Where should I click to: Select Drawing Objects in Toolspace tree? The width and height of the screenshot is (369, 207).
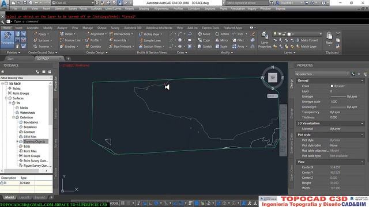(34, 141)
